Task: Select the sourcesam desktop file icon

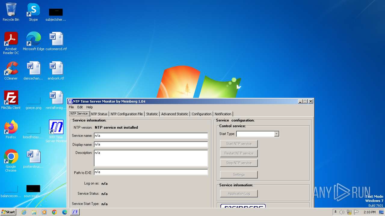Action: point(33,191)
